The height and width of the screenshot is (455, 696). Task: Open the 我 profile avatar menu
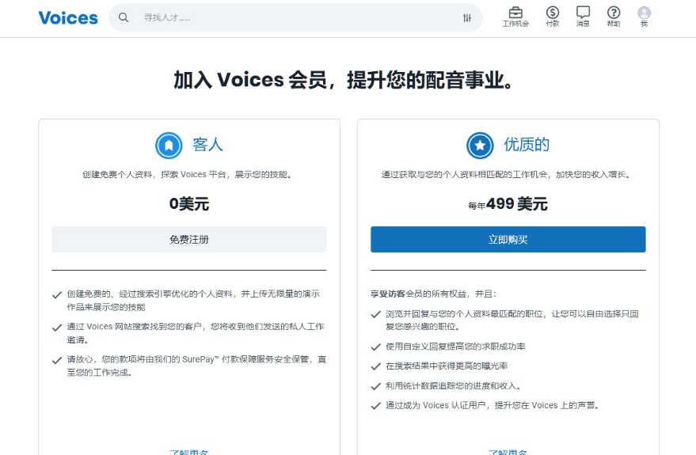(x=644, y=17)
